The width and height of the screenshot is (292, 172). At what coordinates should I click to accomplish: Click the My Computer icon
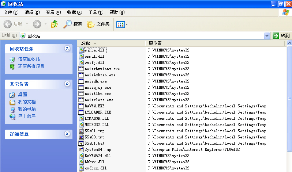[12, 110]
